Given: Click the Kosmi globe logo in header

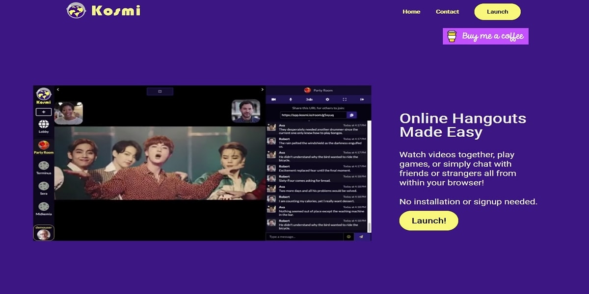Looking at the screenshot, I should click(76, 10).
